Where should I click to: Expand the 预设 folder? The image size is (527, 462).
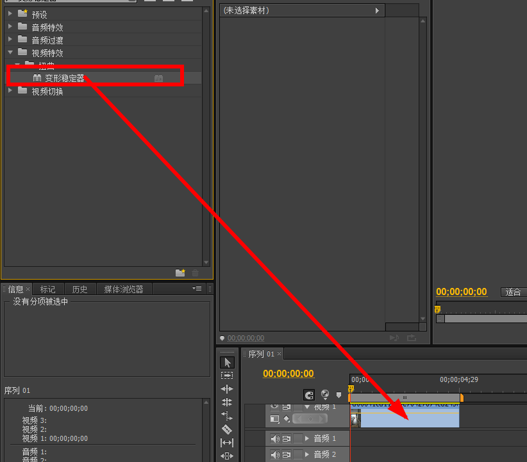point(10,13)
